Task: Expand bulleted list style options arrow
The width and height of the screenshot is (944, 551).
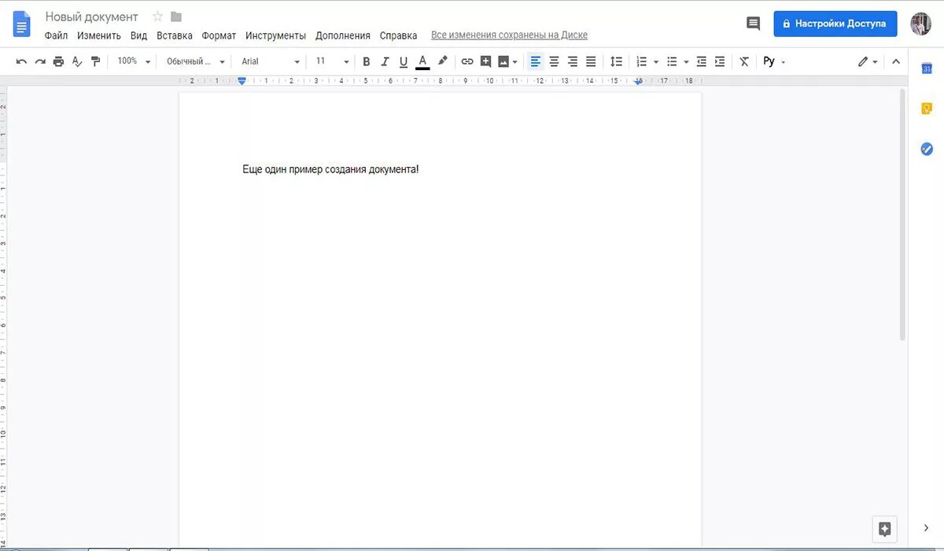Action: click(687, 61)
